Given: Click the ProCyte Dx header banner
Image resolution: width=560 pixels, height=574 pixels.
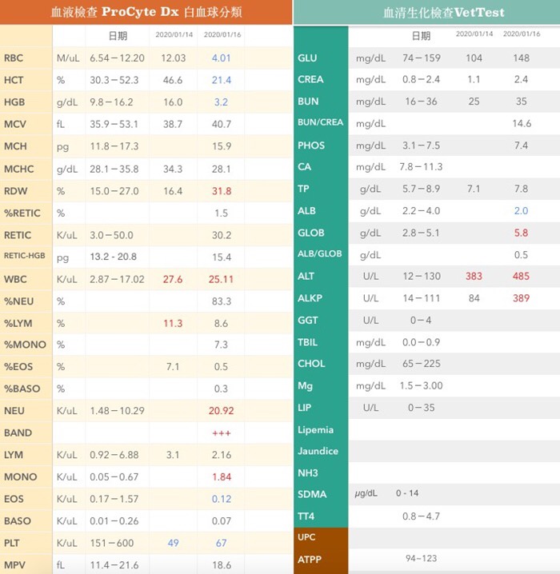Looking at the screenshot, I should point(146,12).
